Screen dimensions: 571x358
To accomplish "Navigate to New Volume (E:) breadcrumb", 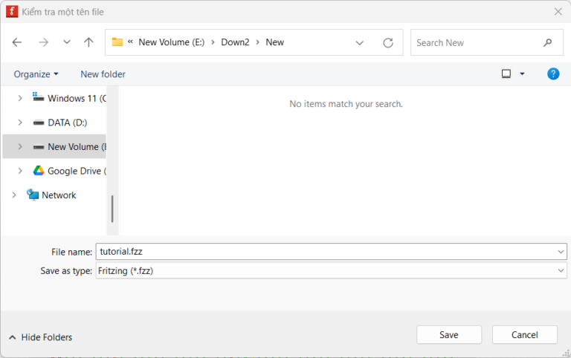I will tap(172, 42).
